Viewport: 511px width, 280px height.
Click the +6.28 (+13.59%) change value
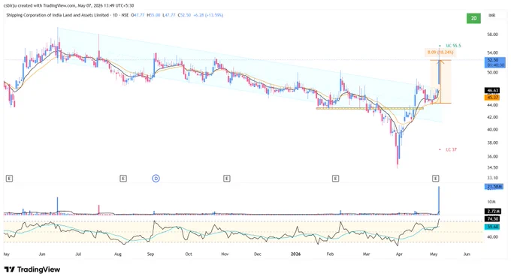[x=208, y=15]
